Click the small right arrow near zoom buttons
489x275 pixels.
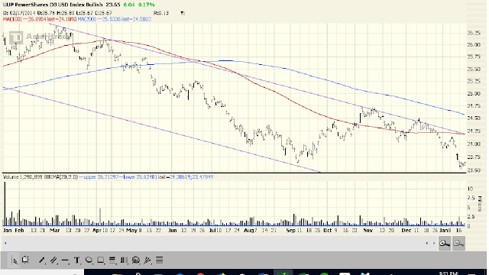(x=434, y=243)
